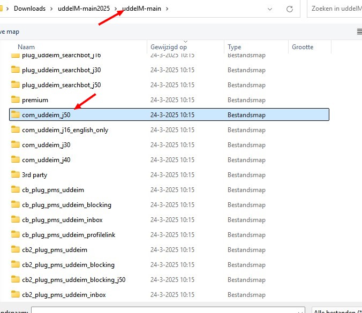Expand the chevron after uddeIM-main breadcrumb

168,9
